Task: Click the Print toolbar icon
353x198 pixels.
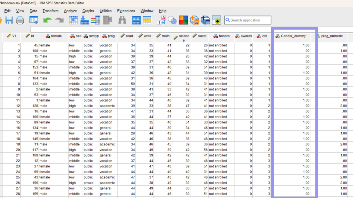Action: tap(20, 20)
